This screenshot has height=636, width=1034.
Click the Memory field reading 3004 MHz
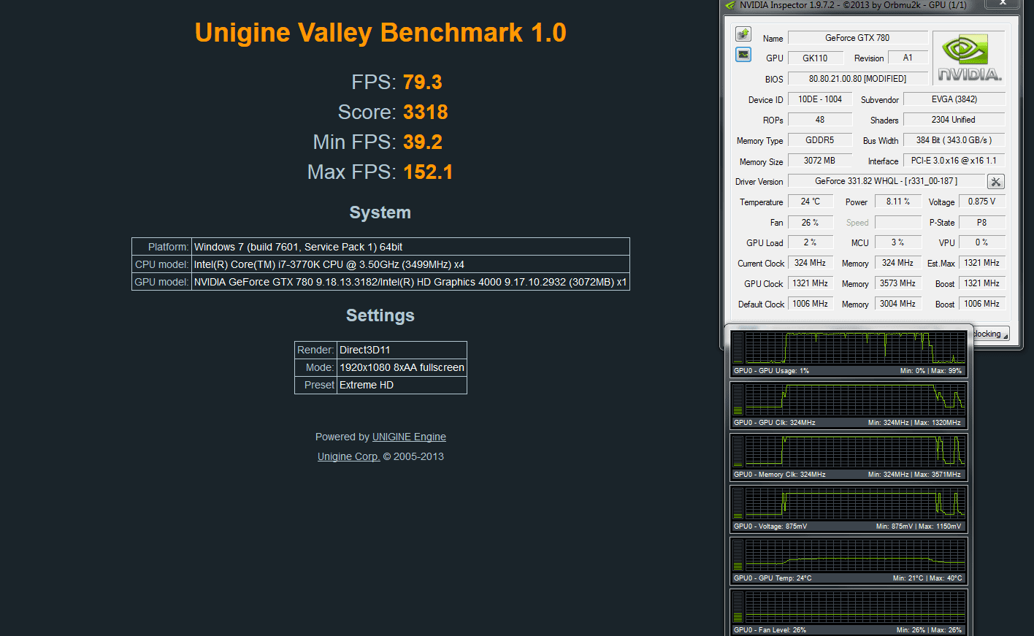pos(898,304)
